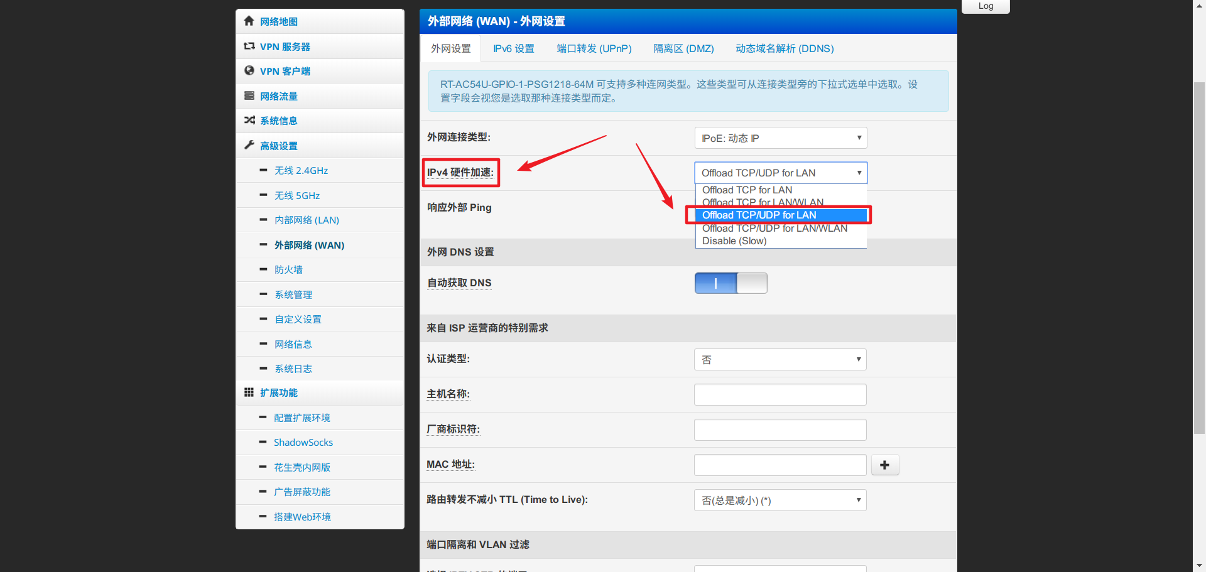The image size is (1206, 572).
Task: Click the 系统信息 shuffle icon
Action: [x=249, y=120]
